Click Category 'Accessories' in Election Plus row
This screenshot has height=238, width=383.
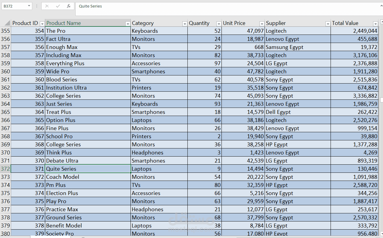[159, 193]
